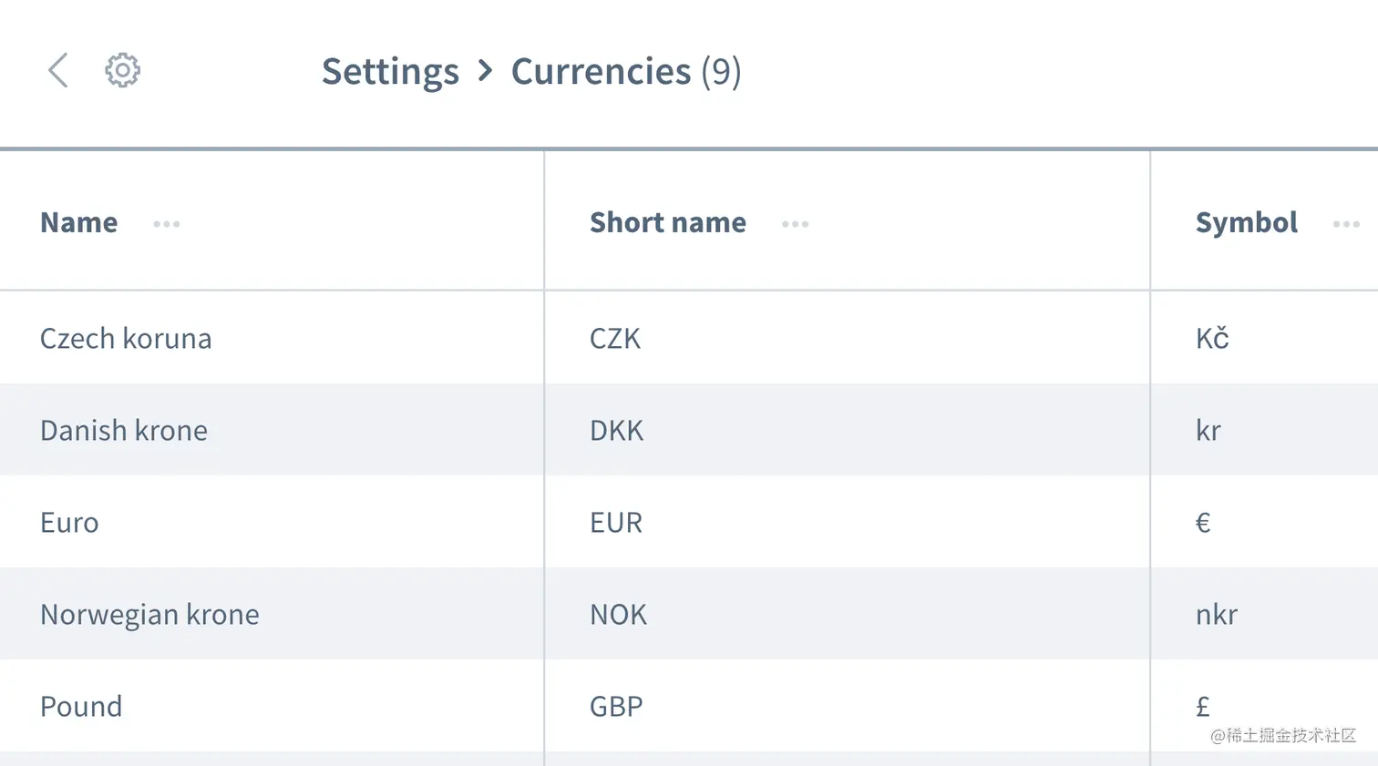The height and width of the screenshot is (766, 1378).
Task: Click the nkr symbol cell
Action: pyautogui.click(x=1216, y=615)
